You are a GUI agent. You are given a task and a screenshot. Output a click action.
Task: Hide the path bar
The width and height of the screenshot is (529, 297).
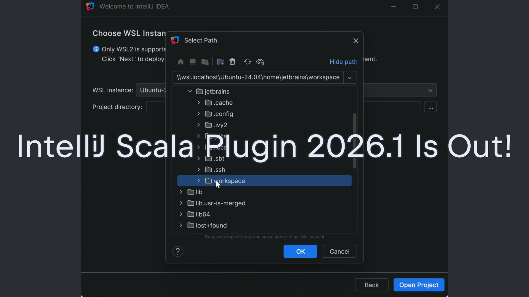click(344, 62)
